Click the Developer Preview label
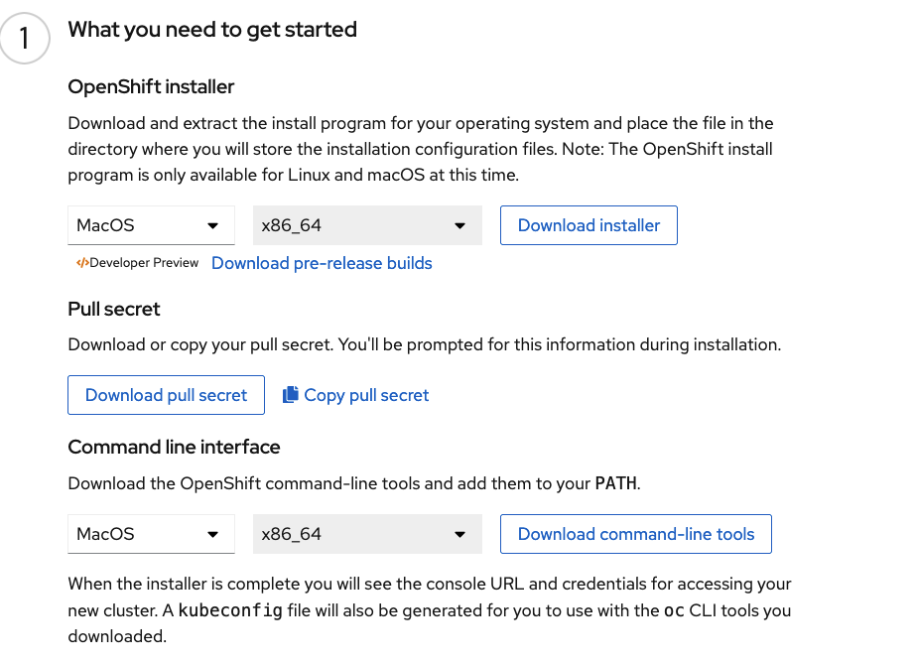The height and width of the screenshot is (663, 916). pos(144,263)
